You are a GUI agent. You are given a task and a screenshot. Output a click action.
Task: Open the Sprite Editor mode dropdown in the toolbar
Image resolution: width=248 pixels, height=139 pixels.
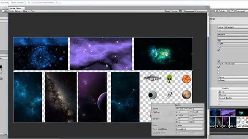15,11
